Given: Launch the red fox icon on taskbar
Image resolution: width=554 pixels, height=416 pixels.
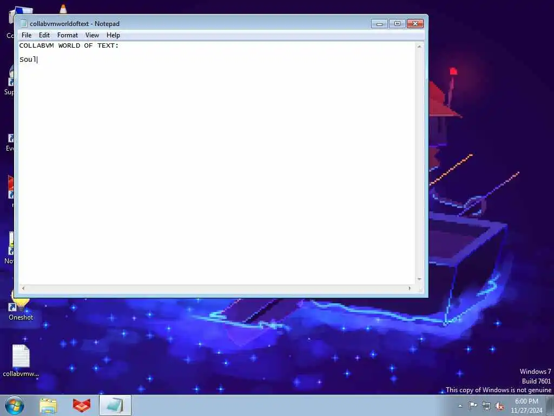Looking at the screenshot, I should [82, 406].
